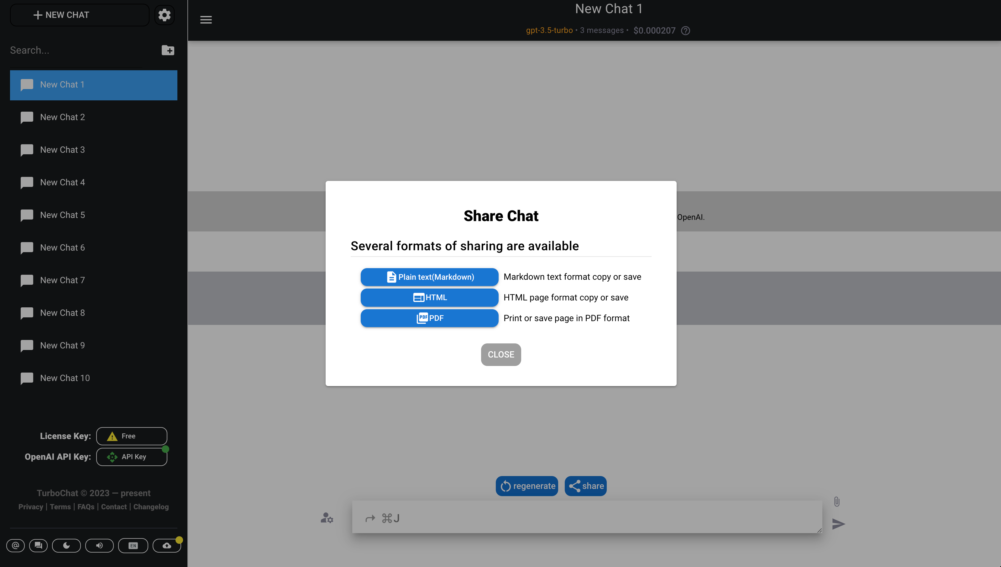Open the gpt-3.5-turbo model selector
This screenshot has width=1001, height=567.
(x=549, y=30)
